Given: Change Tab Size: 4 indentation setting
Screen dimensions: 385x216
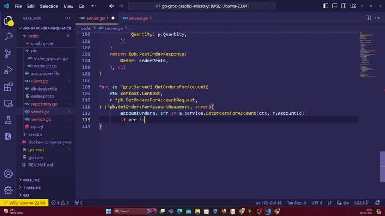Looking at the screenshot, I should tap(297, 203).
